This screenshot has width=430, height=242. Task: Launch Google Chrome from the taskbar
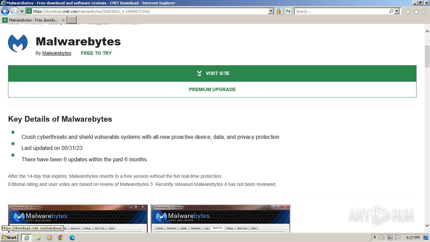[61, 238]
